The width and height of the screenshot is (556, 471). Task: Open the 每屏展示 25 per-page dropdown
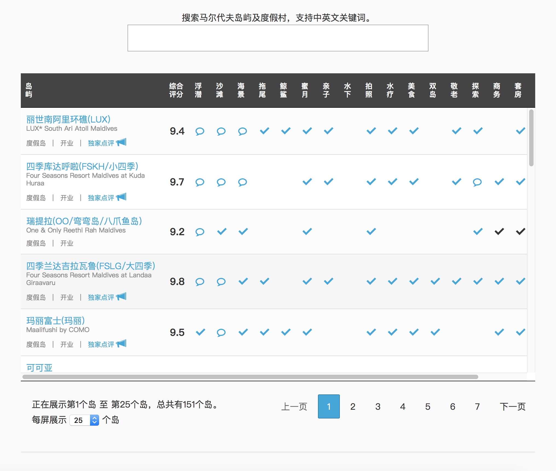pyautogui.click(x=84, y=420)
